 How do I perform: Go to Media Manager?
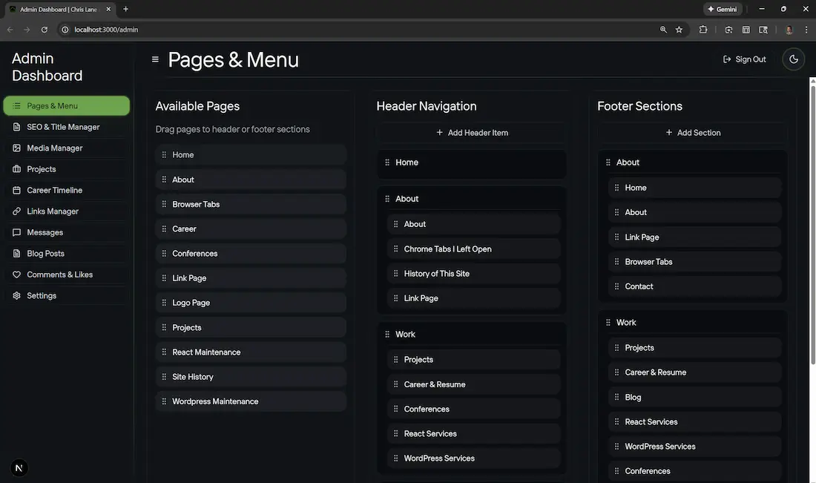click(x=67, y=148)
